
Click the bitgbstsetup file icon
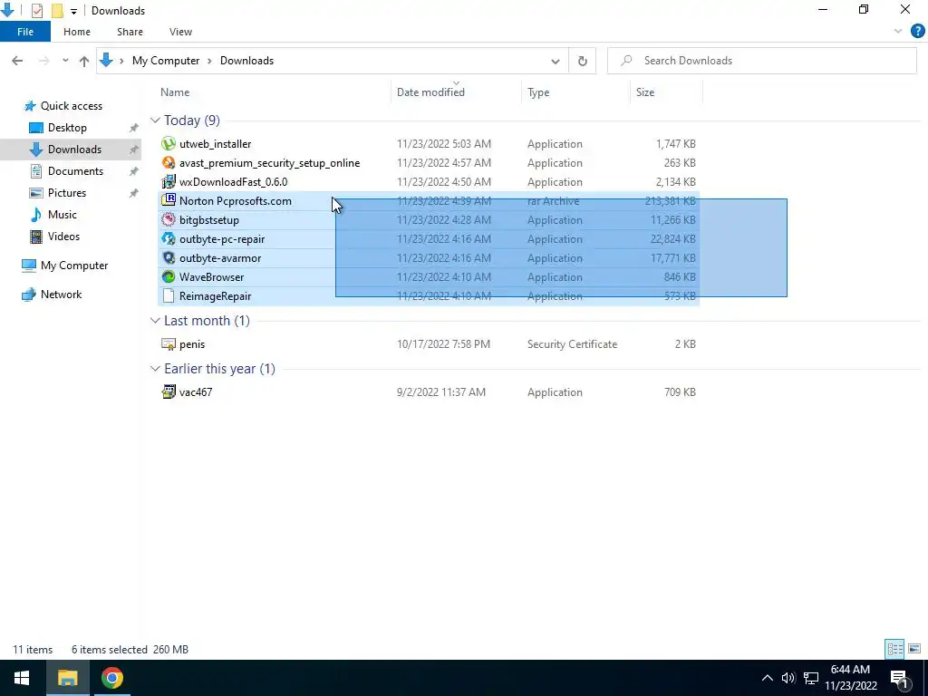pyautogui.click(x=169, y=219)
